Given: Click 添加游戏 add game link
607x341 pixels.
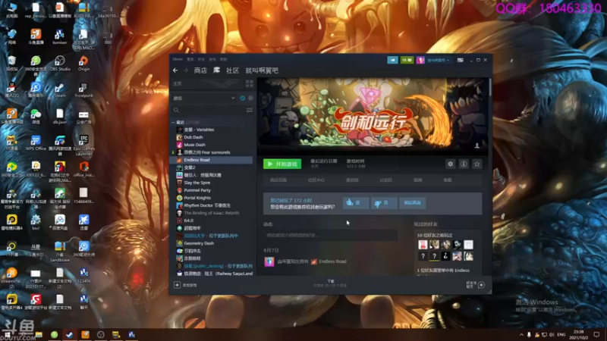Looking at the screenshot, I should coord(190,286).
